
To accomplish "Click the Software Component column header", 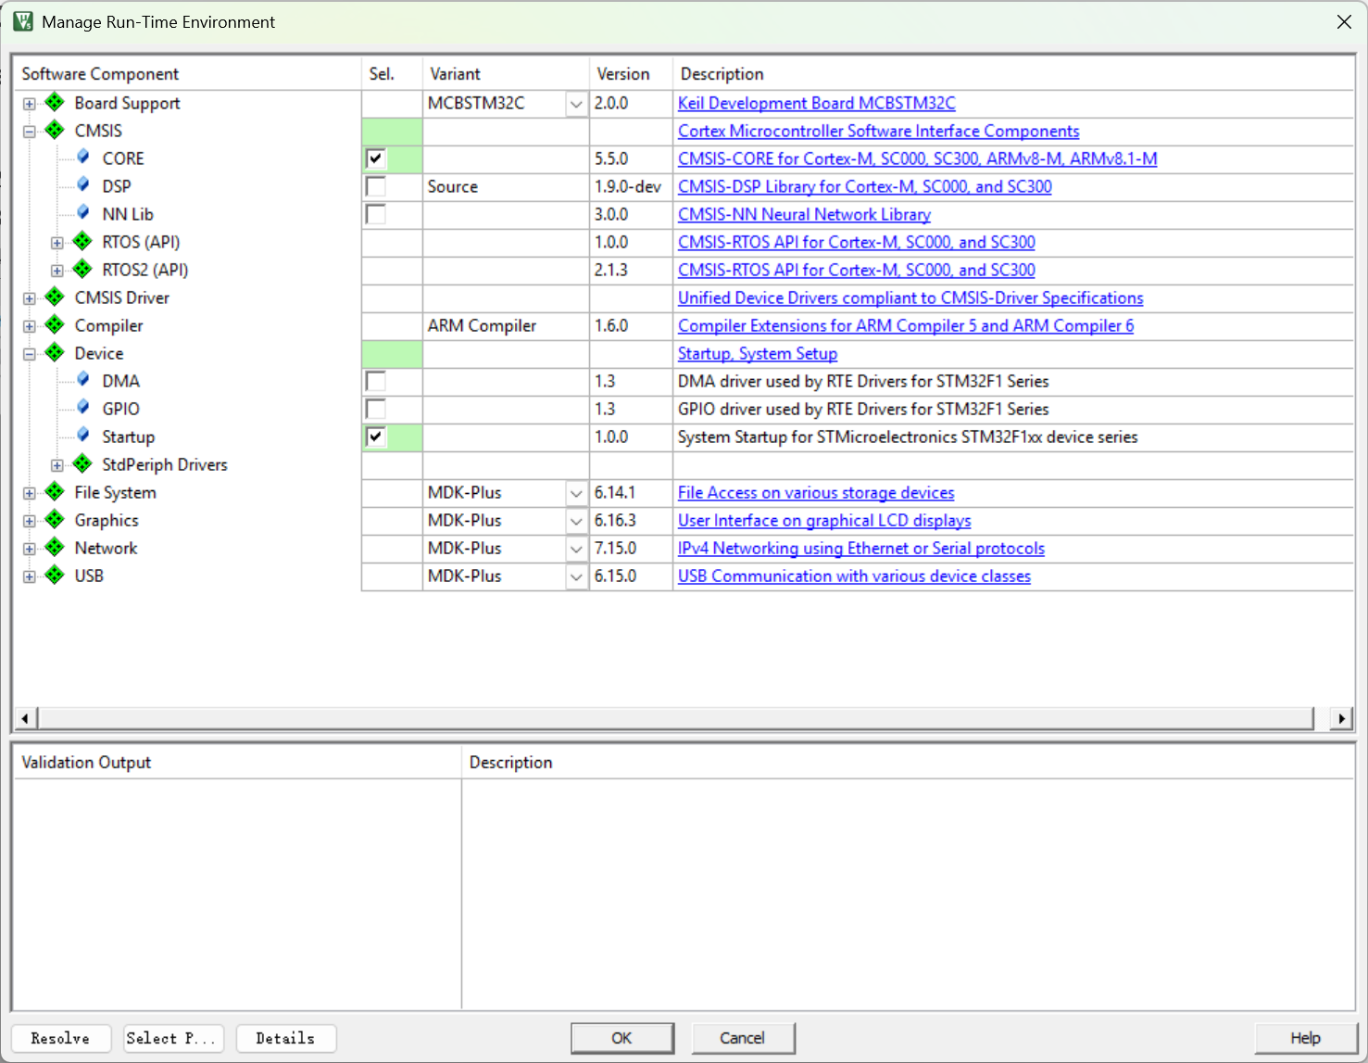I will pyautogui.click(x=187, y=73).
